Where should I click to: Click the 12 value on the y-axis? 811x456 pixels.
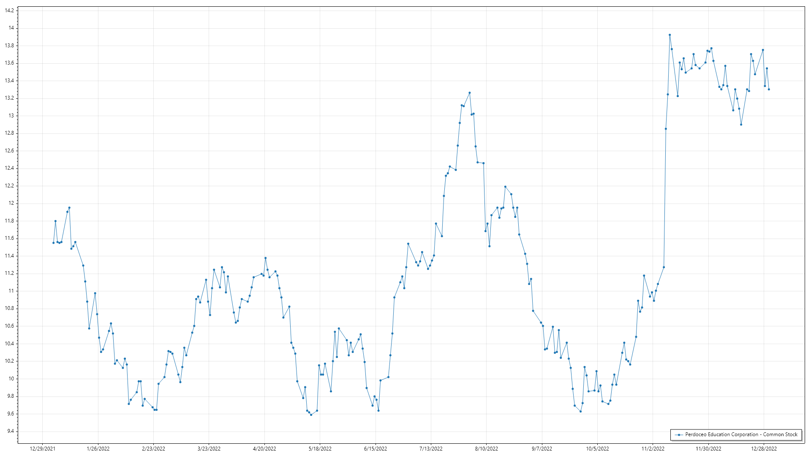[x=11, y=203]
